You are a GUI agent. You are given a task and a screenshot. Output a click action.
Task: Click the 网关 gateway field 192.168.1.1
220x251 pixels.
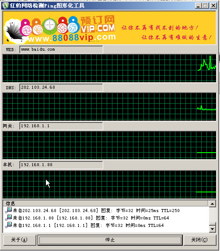(61, 126)
